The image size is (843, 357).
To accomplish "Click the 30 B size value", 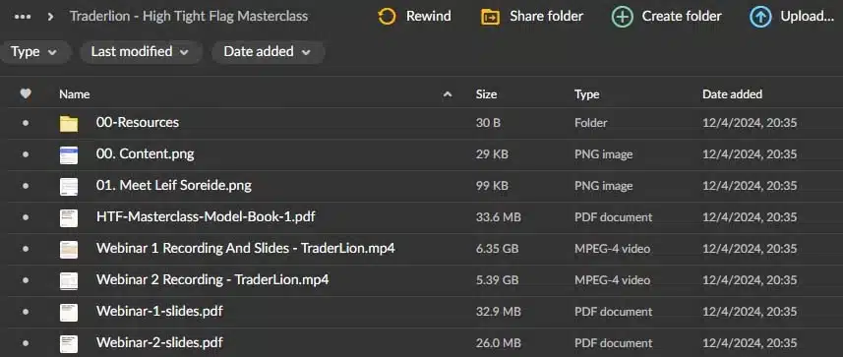I will pos(488,123).
